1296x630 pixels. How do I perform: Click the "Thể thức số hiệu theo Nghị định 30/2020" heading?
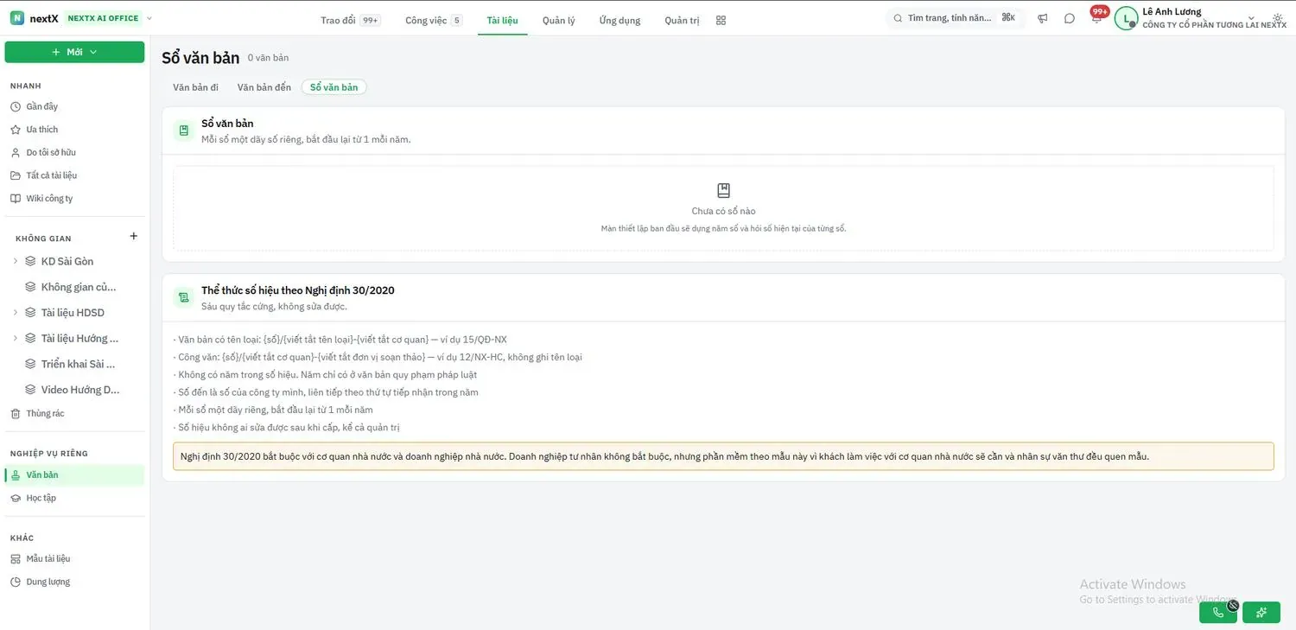coord(298,290)
